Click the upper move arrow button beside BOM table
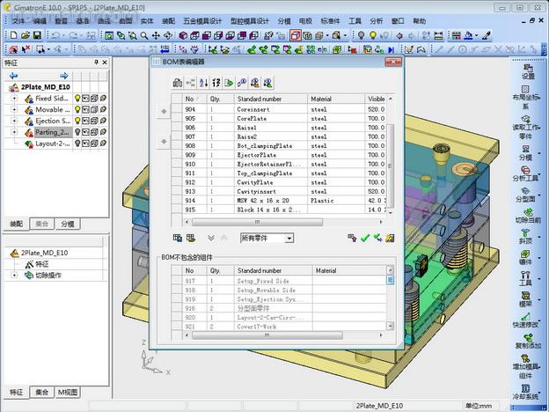Screen dimensions: 549x412 [x=164, y=112]
